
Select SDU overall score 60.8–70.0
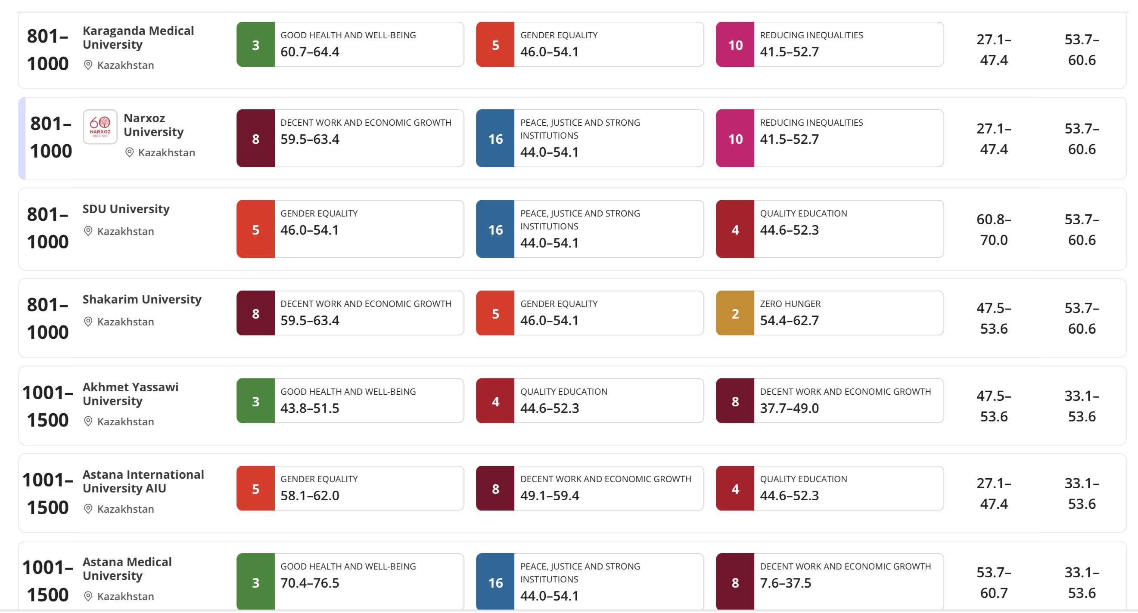[994, 229]
